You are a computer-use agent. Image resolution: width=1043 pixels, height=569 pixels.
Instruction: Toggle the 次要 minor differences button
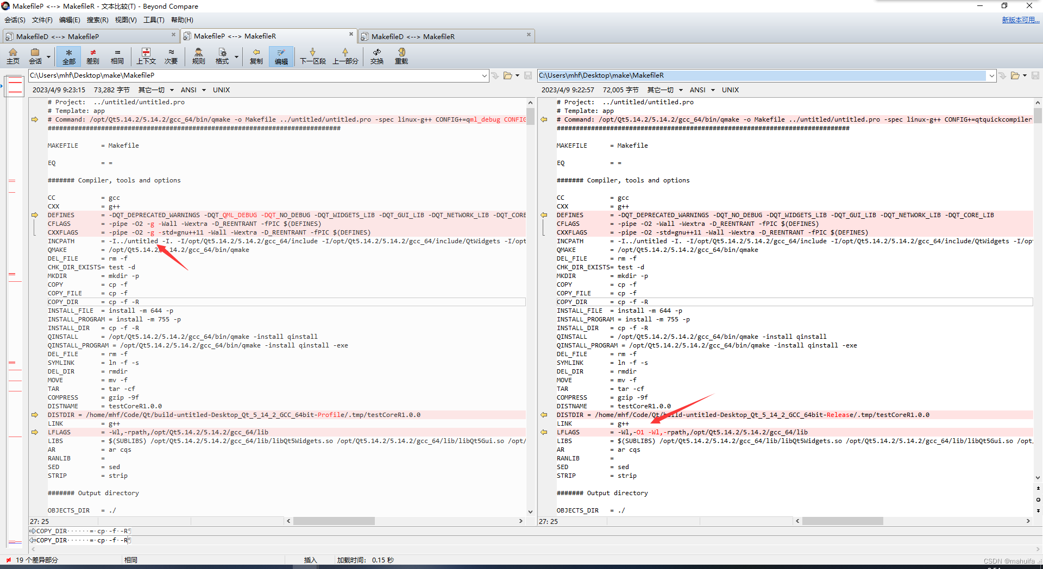[x=171, y=56]
